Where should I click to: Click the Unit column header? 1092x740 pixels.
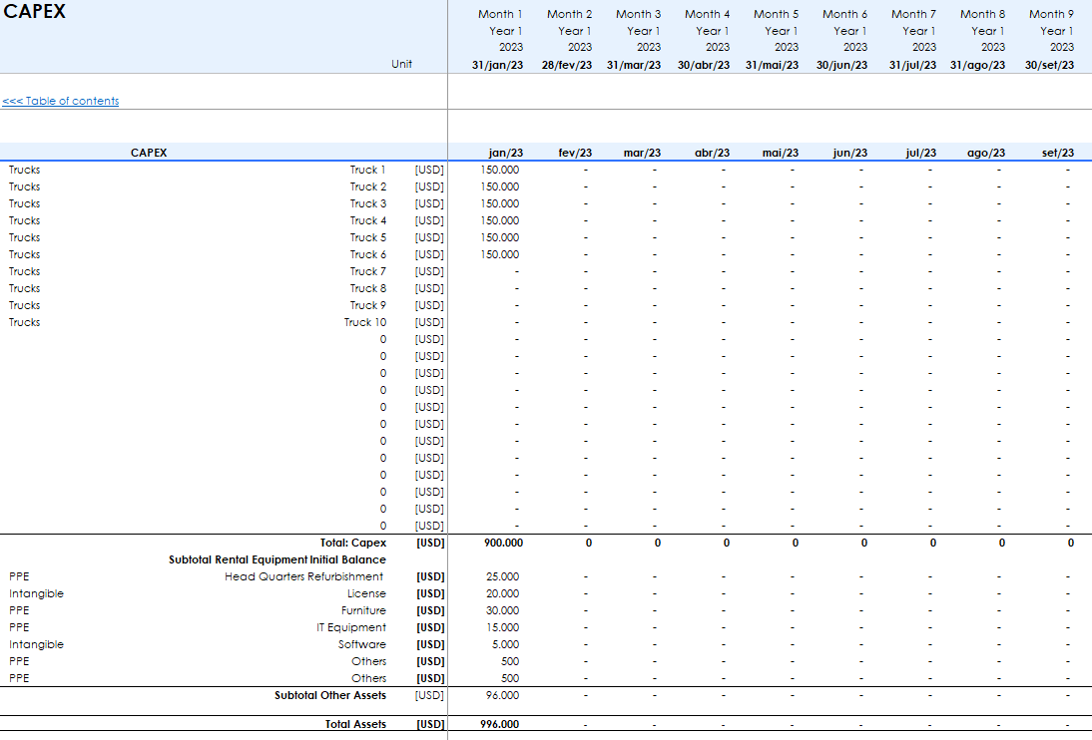click(x=401, y=65)
